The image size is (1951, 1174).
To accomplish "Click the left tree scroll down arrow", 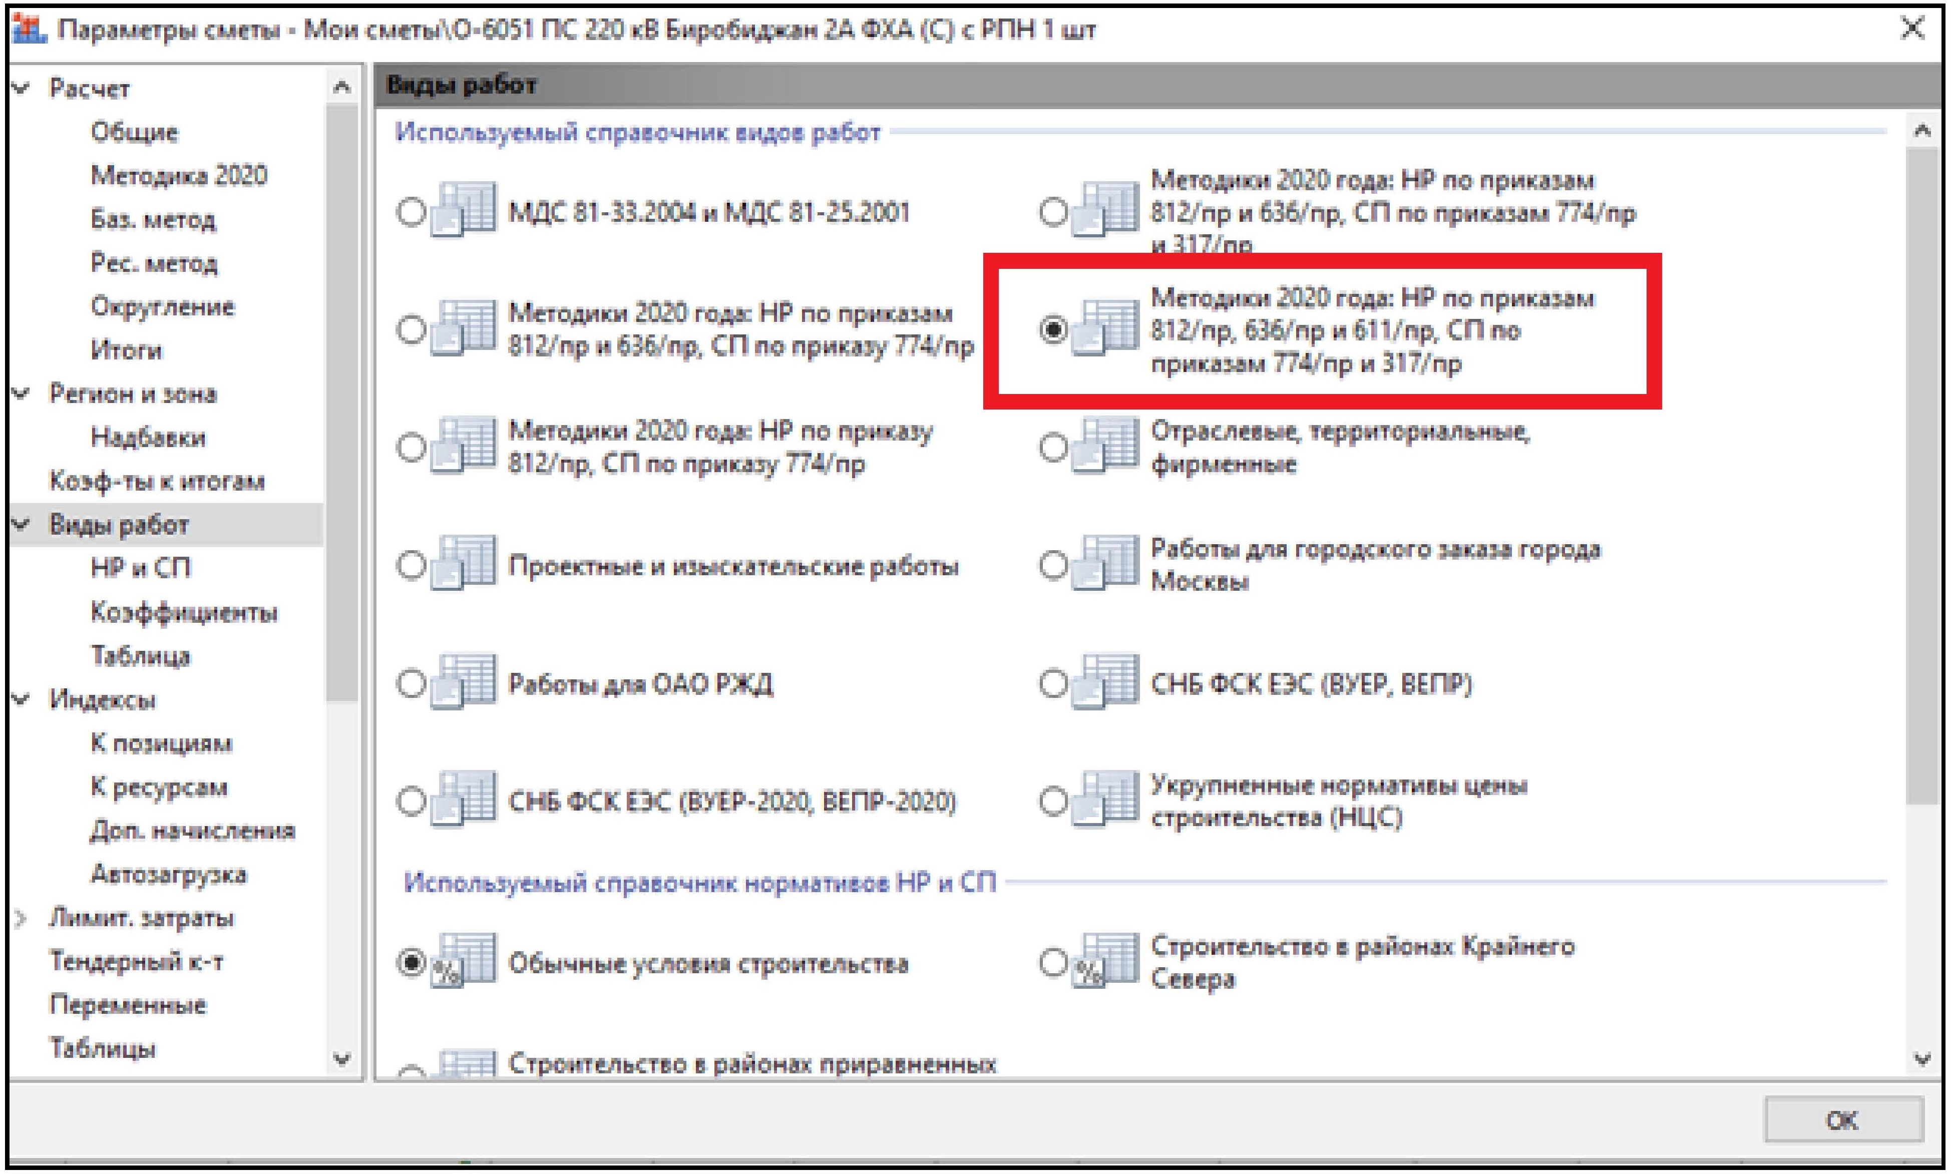I will pyautogui.click(x=342, y=1058).
